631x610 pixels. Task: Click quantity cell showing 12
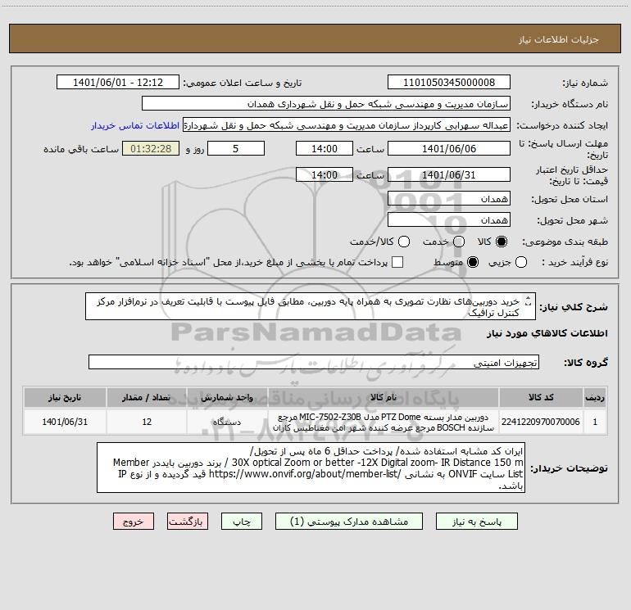tap(147, 422)
